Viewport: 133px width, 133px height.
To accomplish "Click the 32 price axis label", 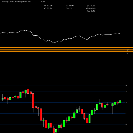I will point(126,103).
